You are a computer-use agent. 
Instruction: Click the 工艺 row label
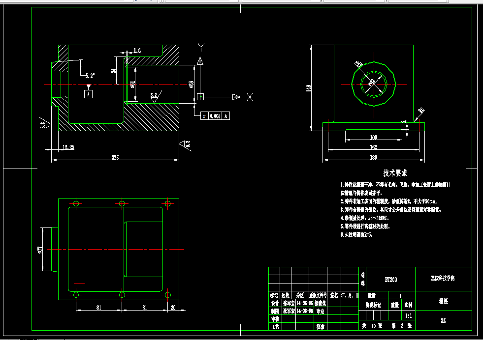(x=275, y=327)
